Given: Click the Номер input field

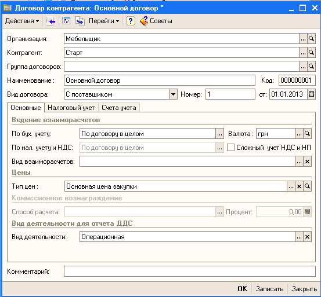Looking at the screenshot, I should (x=230, y=94).
